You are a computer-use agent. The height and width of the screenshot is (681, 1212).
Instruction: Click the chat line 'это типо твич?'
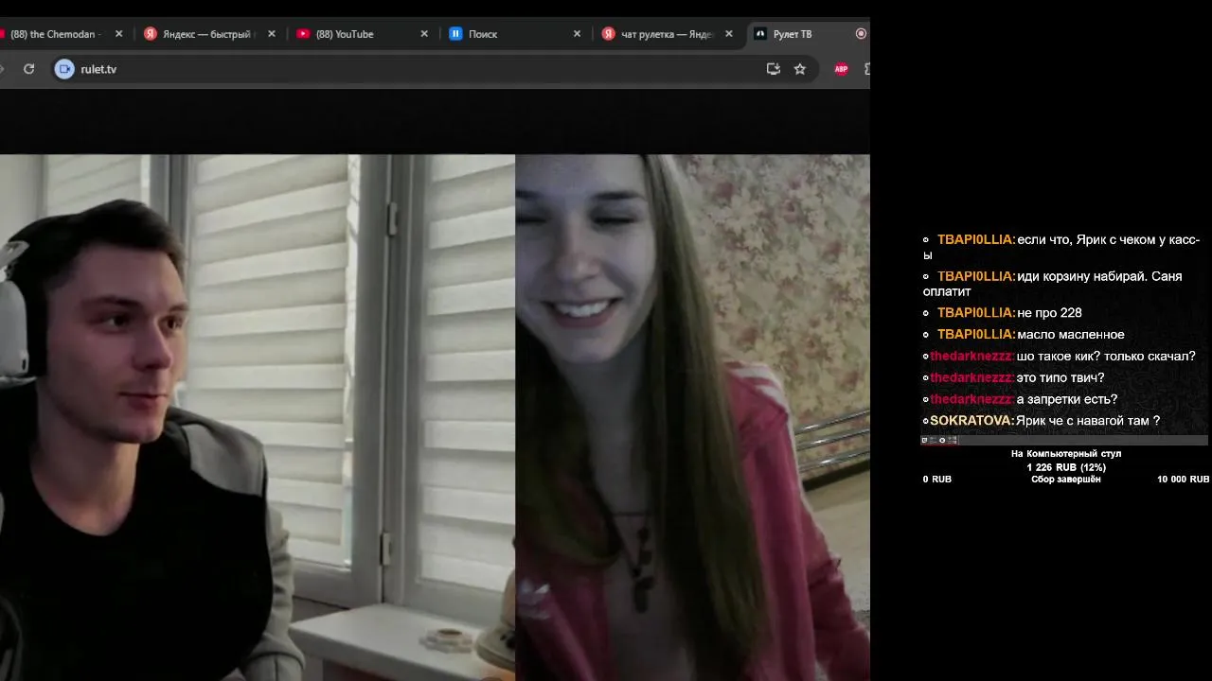1060,378
